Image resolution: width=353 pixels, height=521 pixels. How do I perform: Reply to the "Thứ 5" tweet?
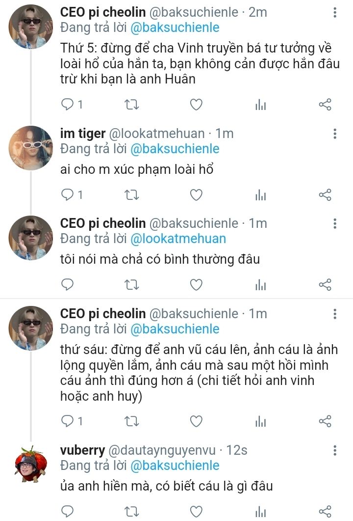pyautogui.click(x=67, y=105)
